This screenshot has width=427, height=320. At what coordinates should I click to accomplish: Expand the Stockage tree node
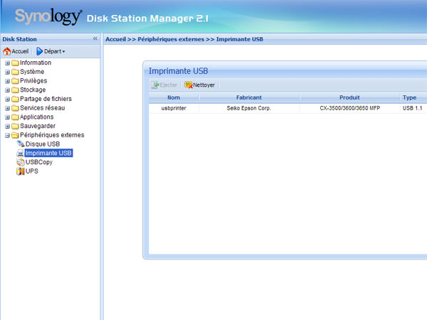coord(7,90)
